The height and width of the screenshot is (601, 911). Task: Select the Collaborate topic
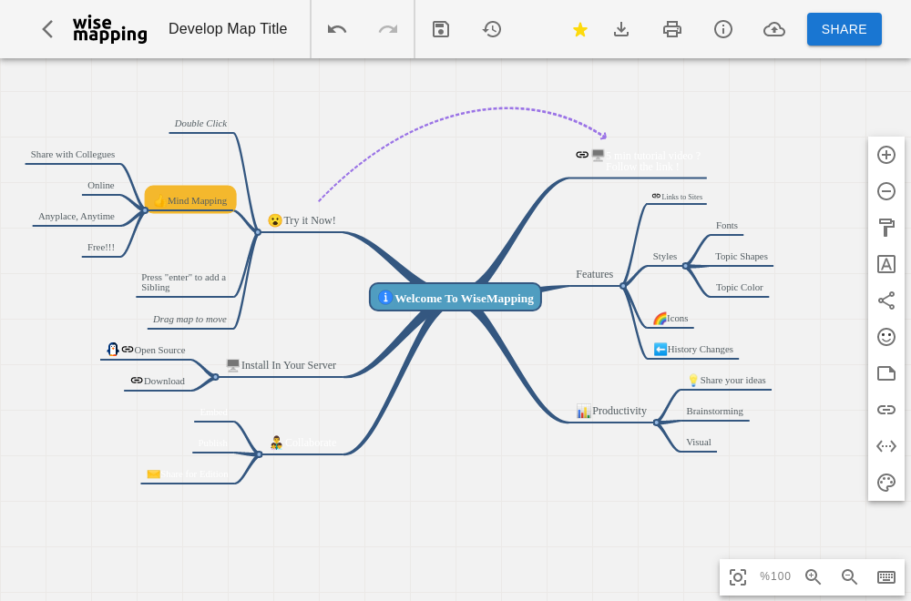[303, 443]
